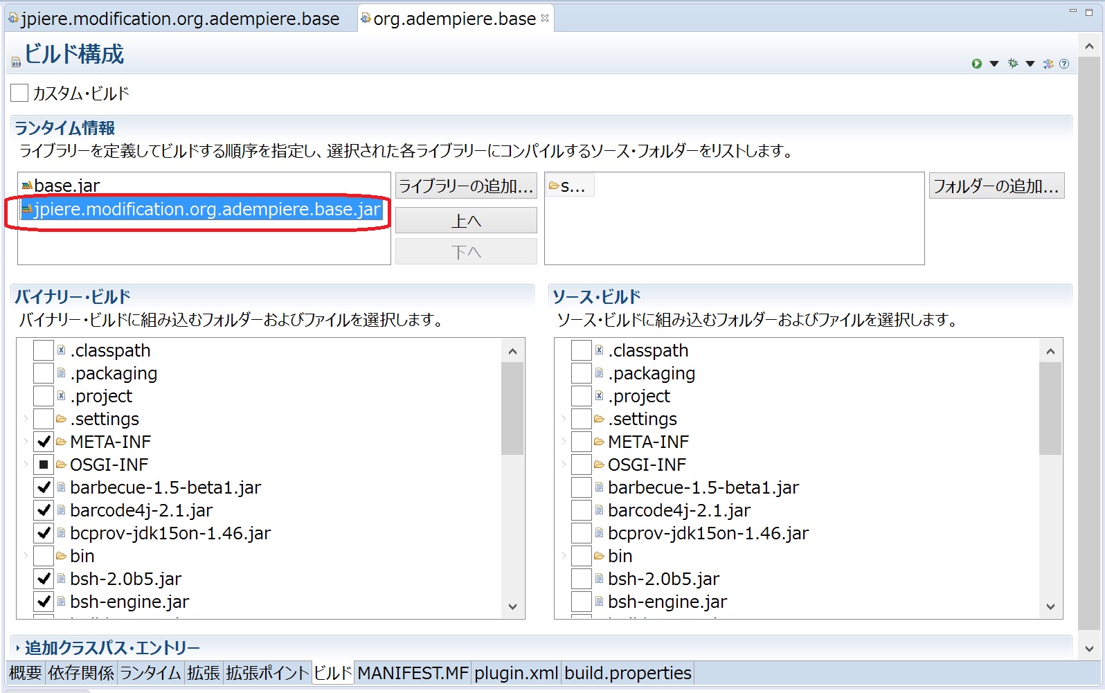Click the ライブラリーの追加... button
Viewport: 1105px width, 693px height.
pos(466,186)
